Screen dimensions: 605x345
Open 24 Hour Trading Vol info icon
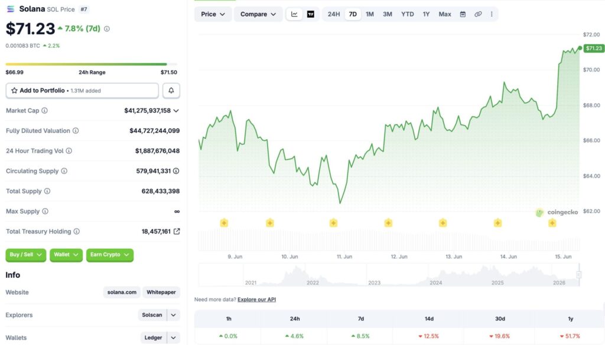(x=69, y=151)
